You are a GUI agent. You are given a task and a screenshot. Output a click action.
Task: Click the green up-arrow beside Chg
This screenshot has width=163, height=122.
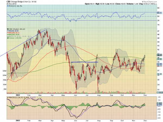tap(156, 4)
